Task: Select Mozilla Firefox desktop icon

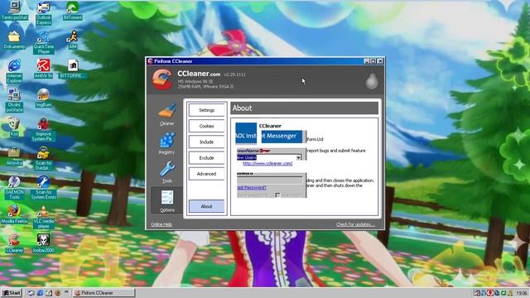Action: (14, 214)
